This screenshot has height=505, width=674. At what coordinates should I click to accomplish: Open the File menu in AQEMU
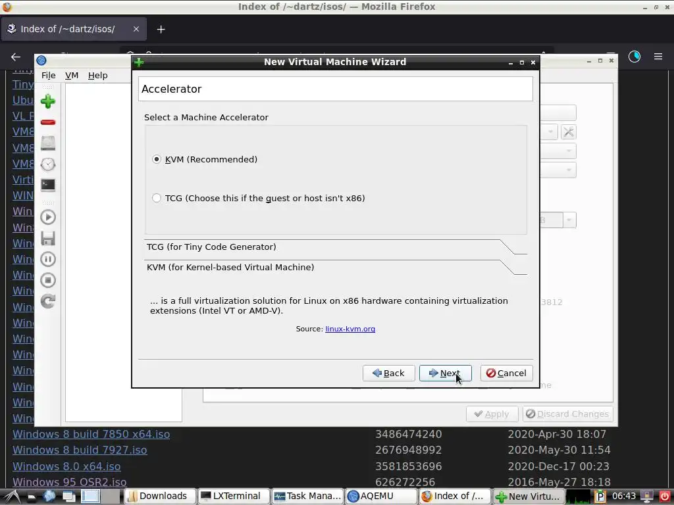48,75
